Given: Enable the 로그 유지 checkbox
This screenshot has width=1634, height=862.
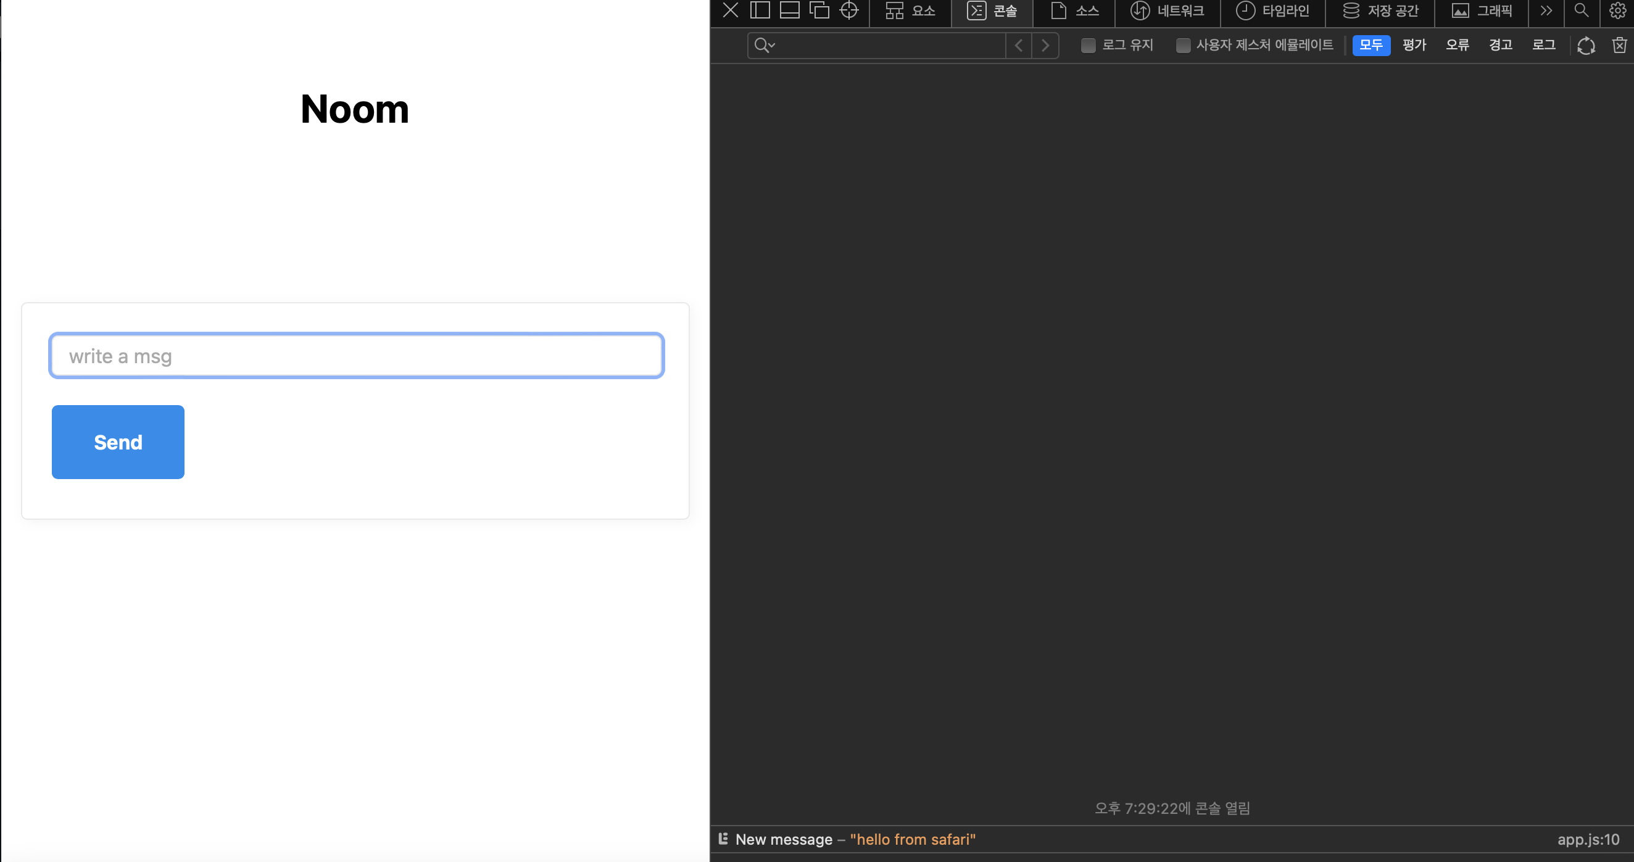Looking at the screenshot, I should point(1088,46).
